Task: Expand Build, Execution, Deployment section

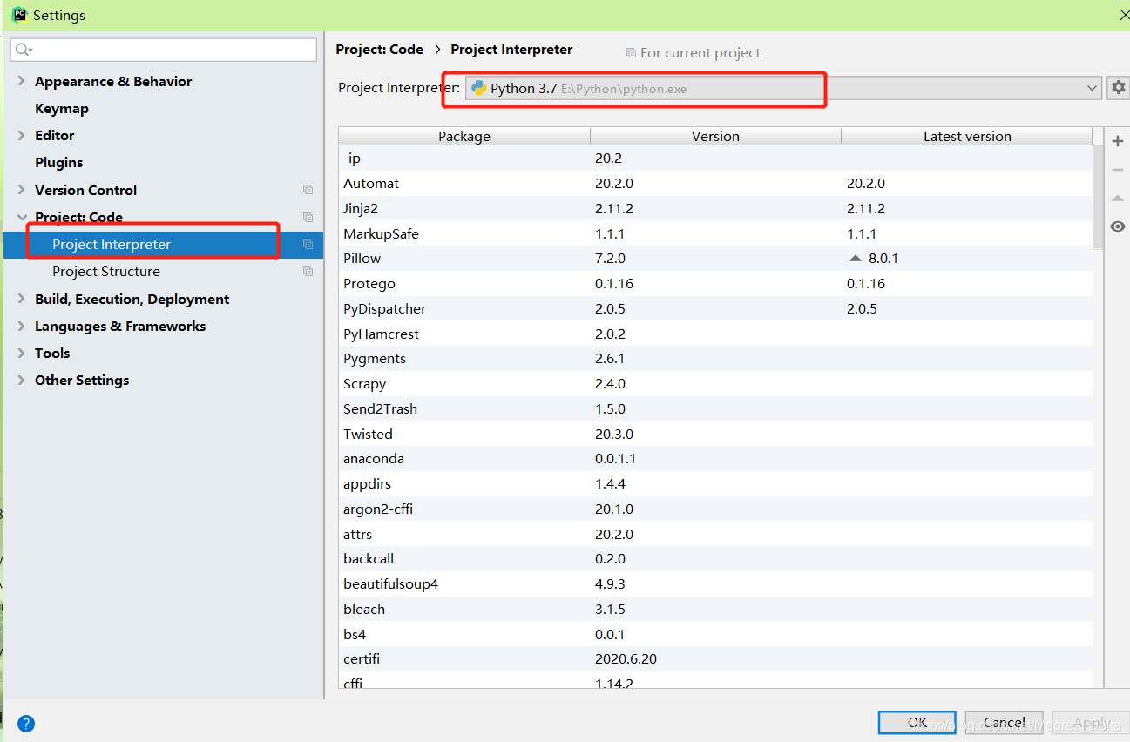Action: 21,299
